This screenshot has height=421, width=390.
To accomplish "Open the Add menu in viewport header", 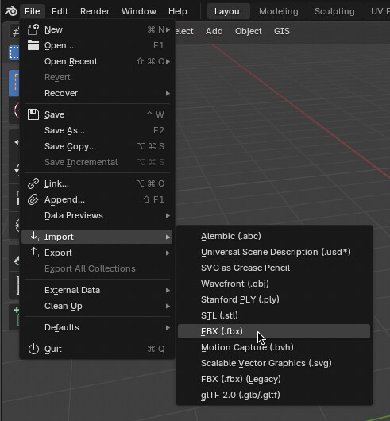I will pyautogui.click(x=214, y=31).
